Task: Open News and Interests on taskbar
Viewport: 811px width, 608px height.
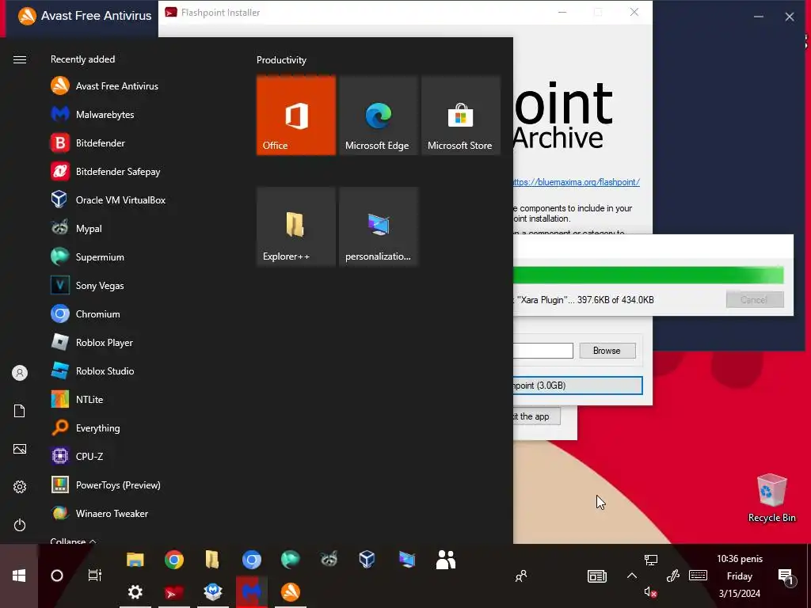Action: tap(597, 576)
